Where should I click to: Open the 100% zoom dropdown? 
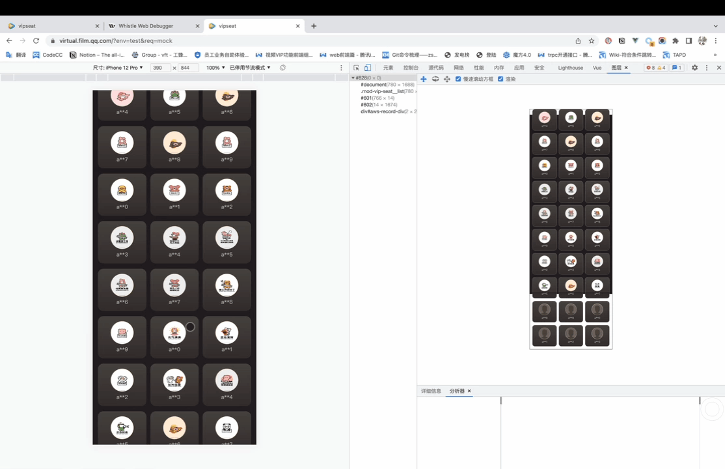pyautogui.click(x=215, y=68)
